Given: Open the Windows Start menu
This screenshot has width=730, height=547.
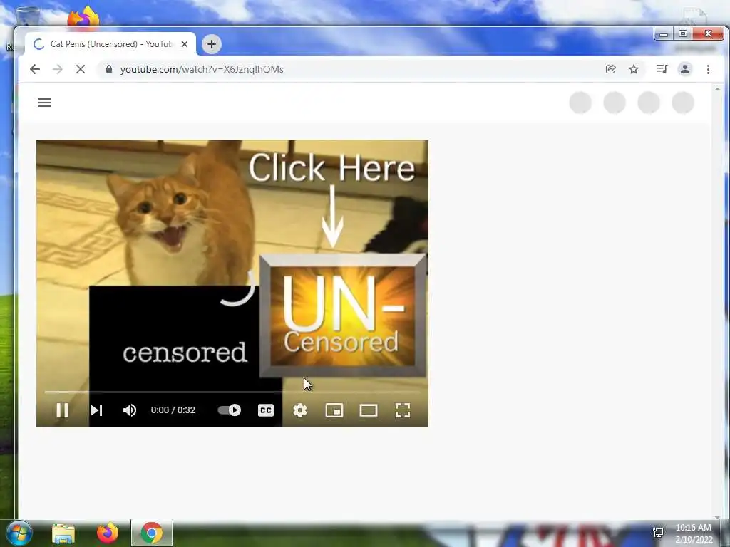Looking at the screenshot, I should coord(18,533).
